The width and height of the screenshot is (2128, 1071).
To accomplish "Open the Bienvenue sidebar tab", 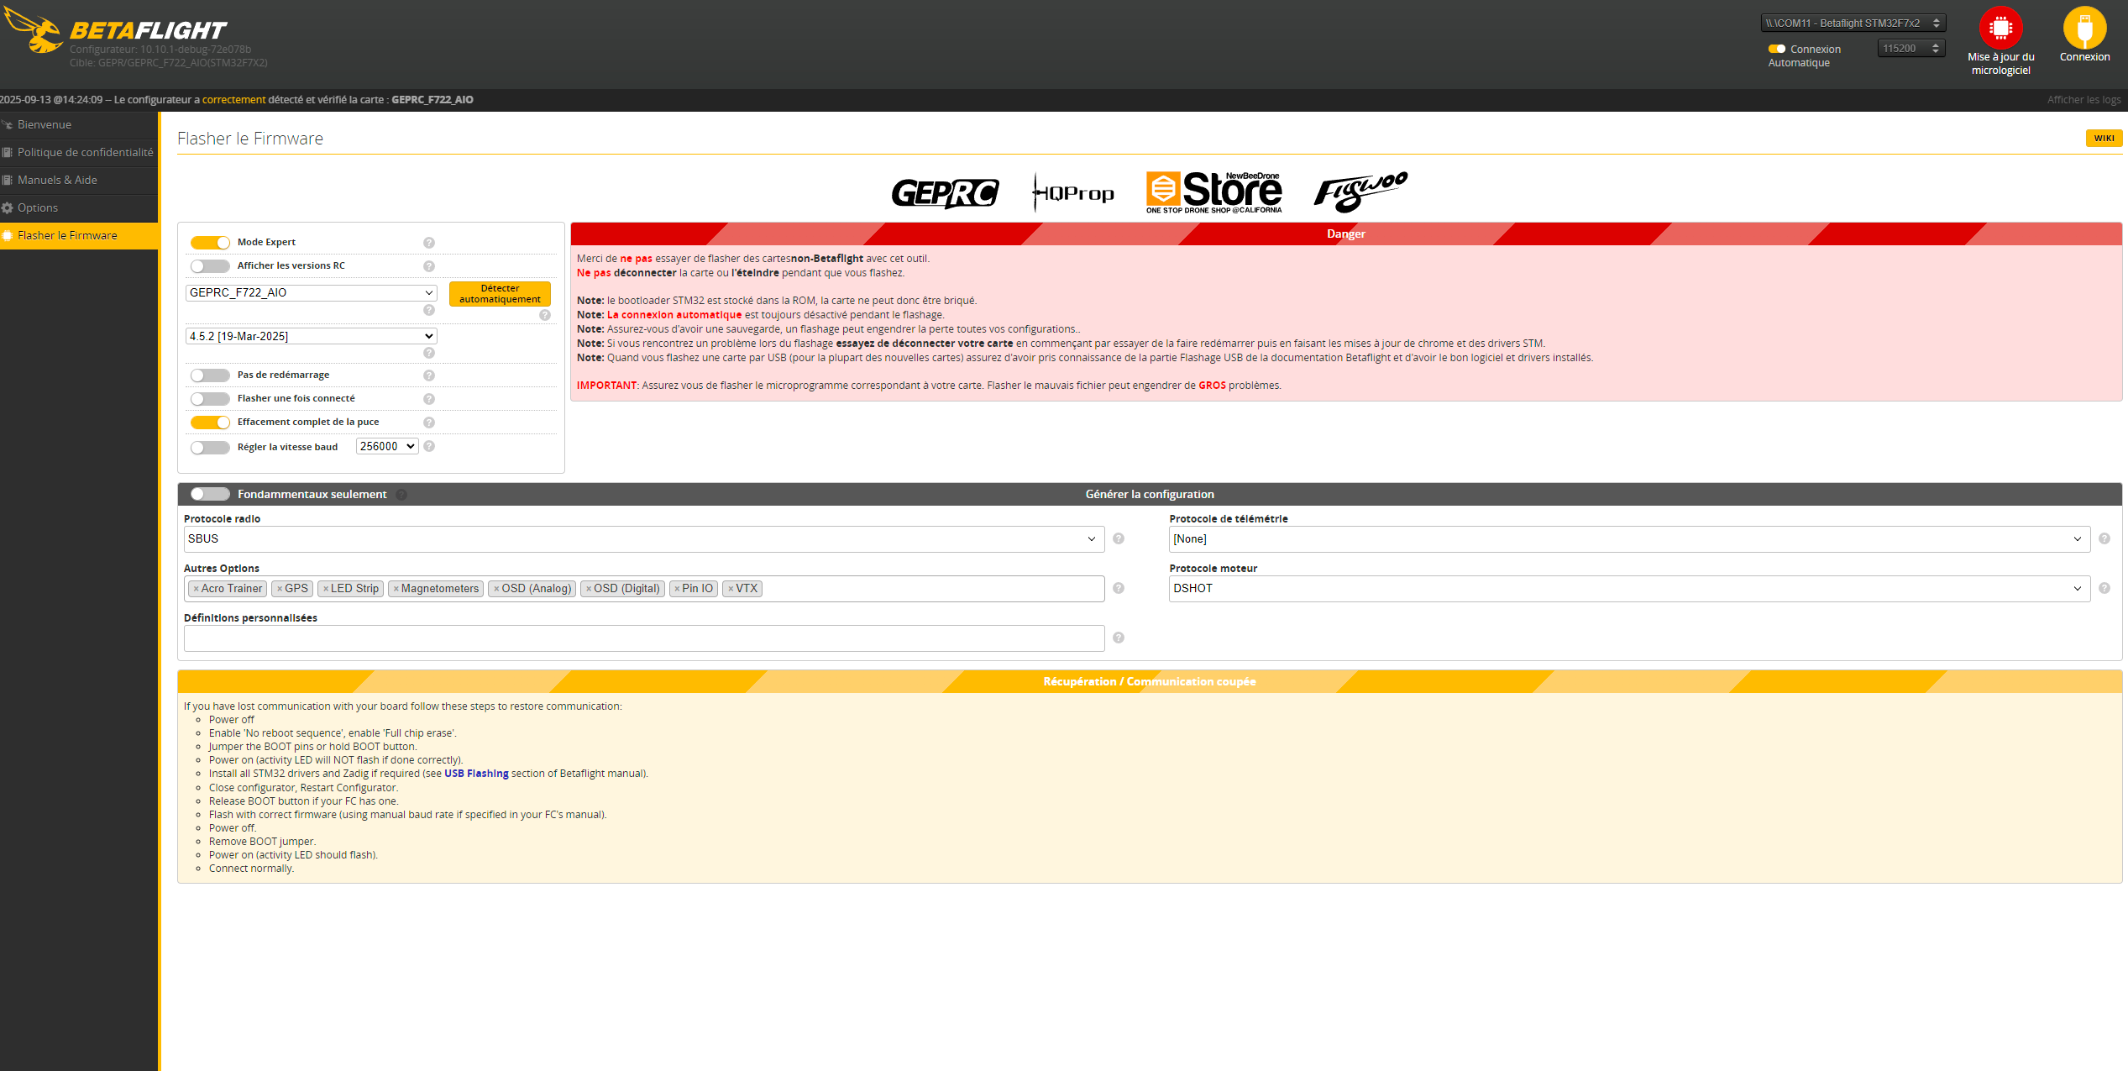I will pos(45,124).
